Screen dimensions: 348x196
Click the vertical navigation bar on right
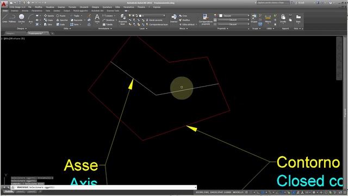pos(339,58)
